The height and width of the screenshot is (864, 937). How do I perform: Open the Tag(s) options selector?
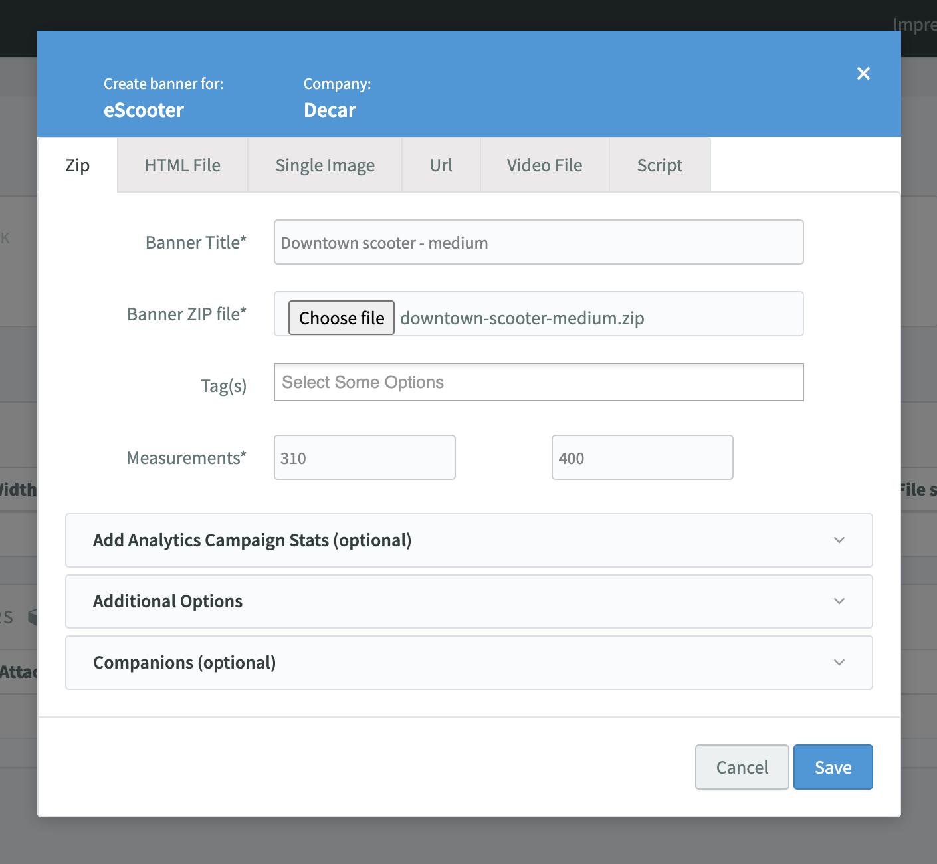[x=538, y=383]
